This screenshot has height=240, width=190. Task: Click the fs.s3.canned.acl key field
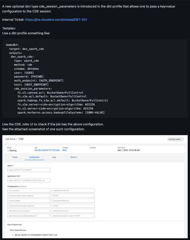(x=29, y=190)
